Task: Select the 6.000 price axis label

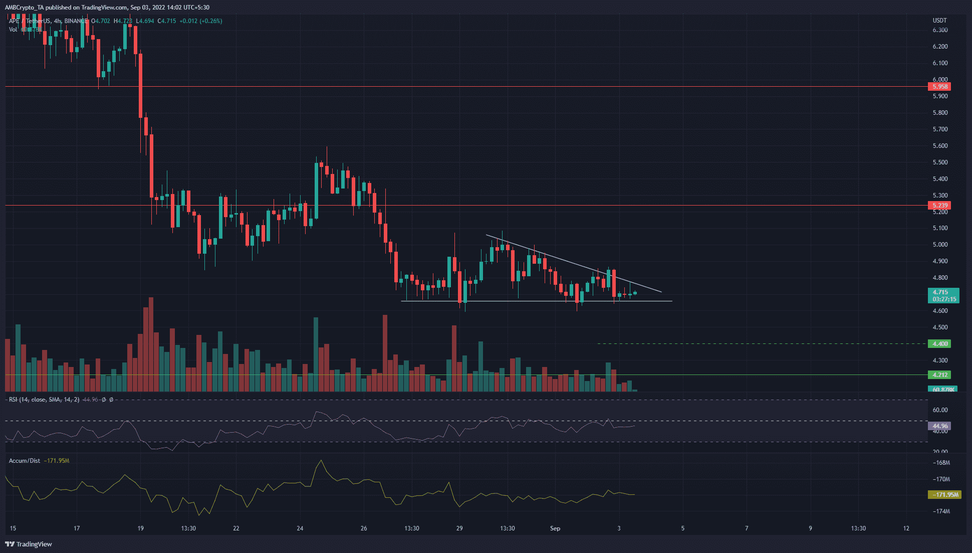Action: [940, 80]
